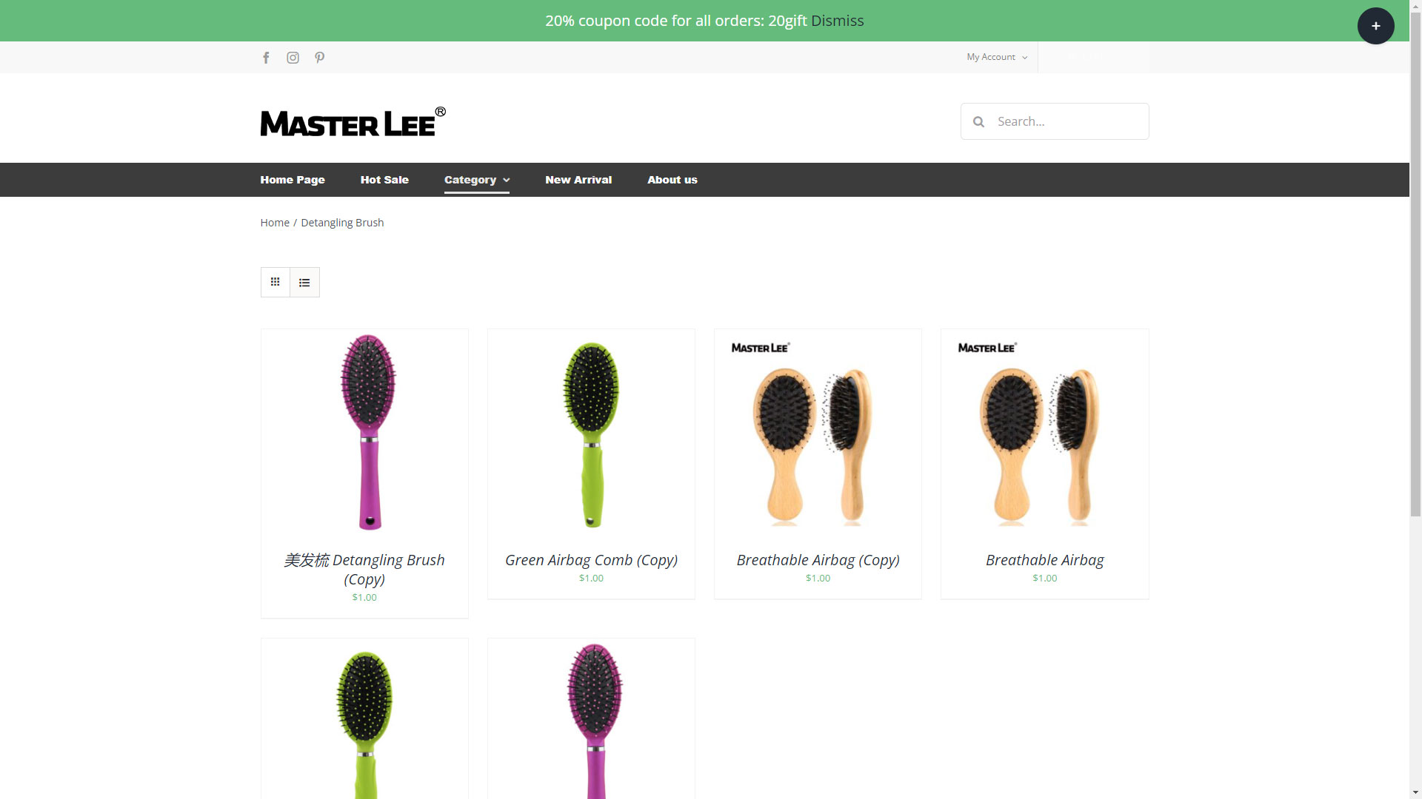Open the Green Airbag Comb (Copy) title
The image size is (1422, 799).
tap(591, 560)
